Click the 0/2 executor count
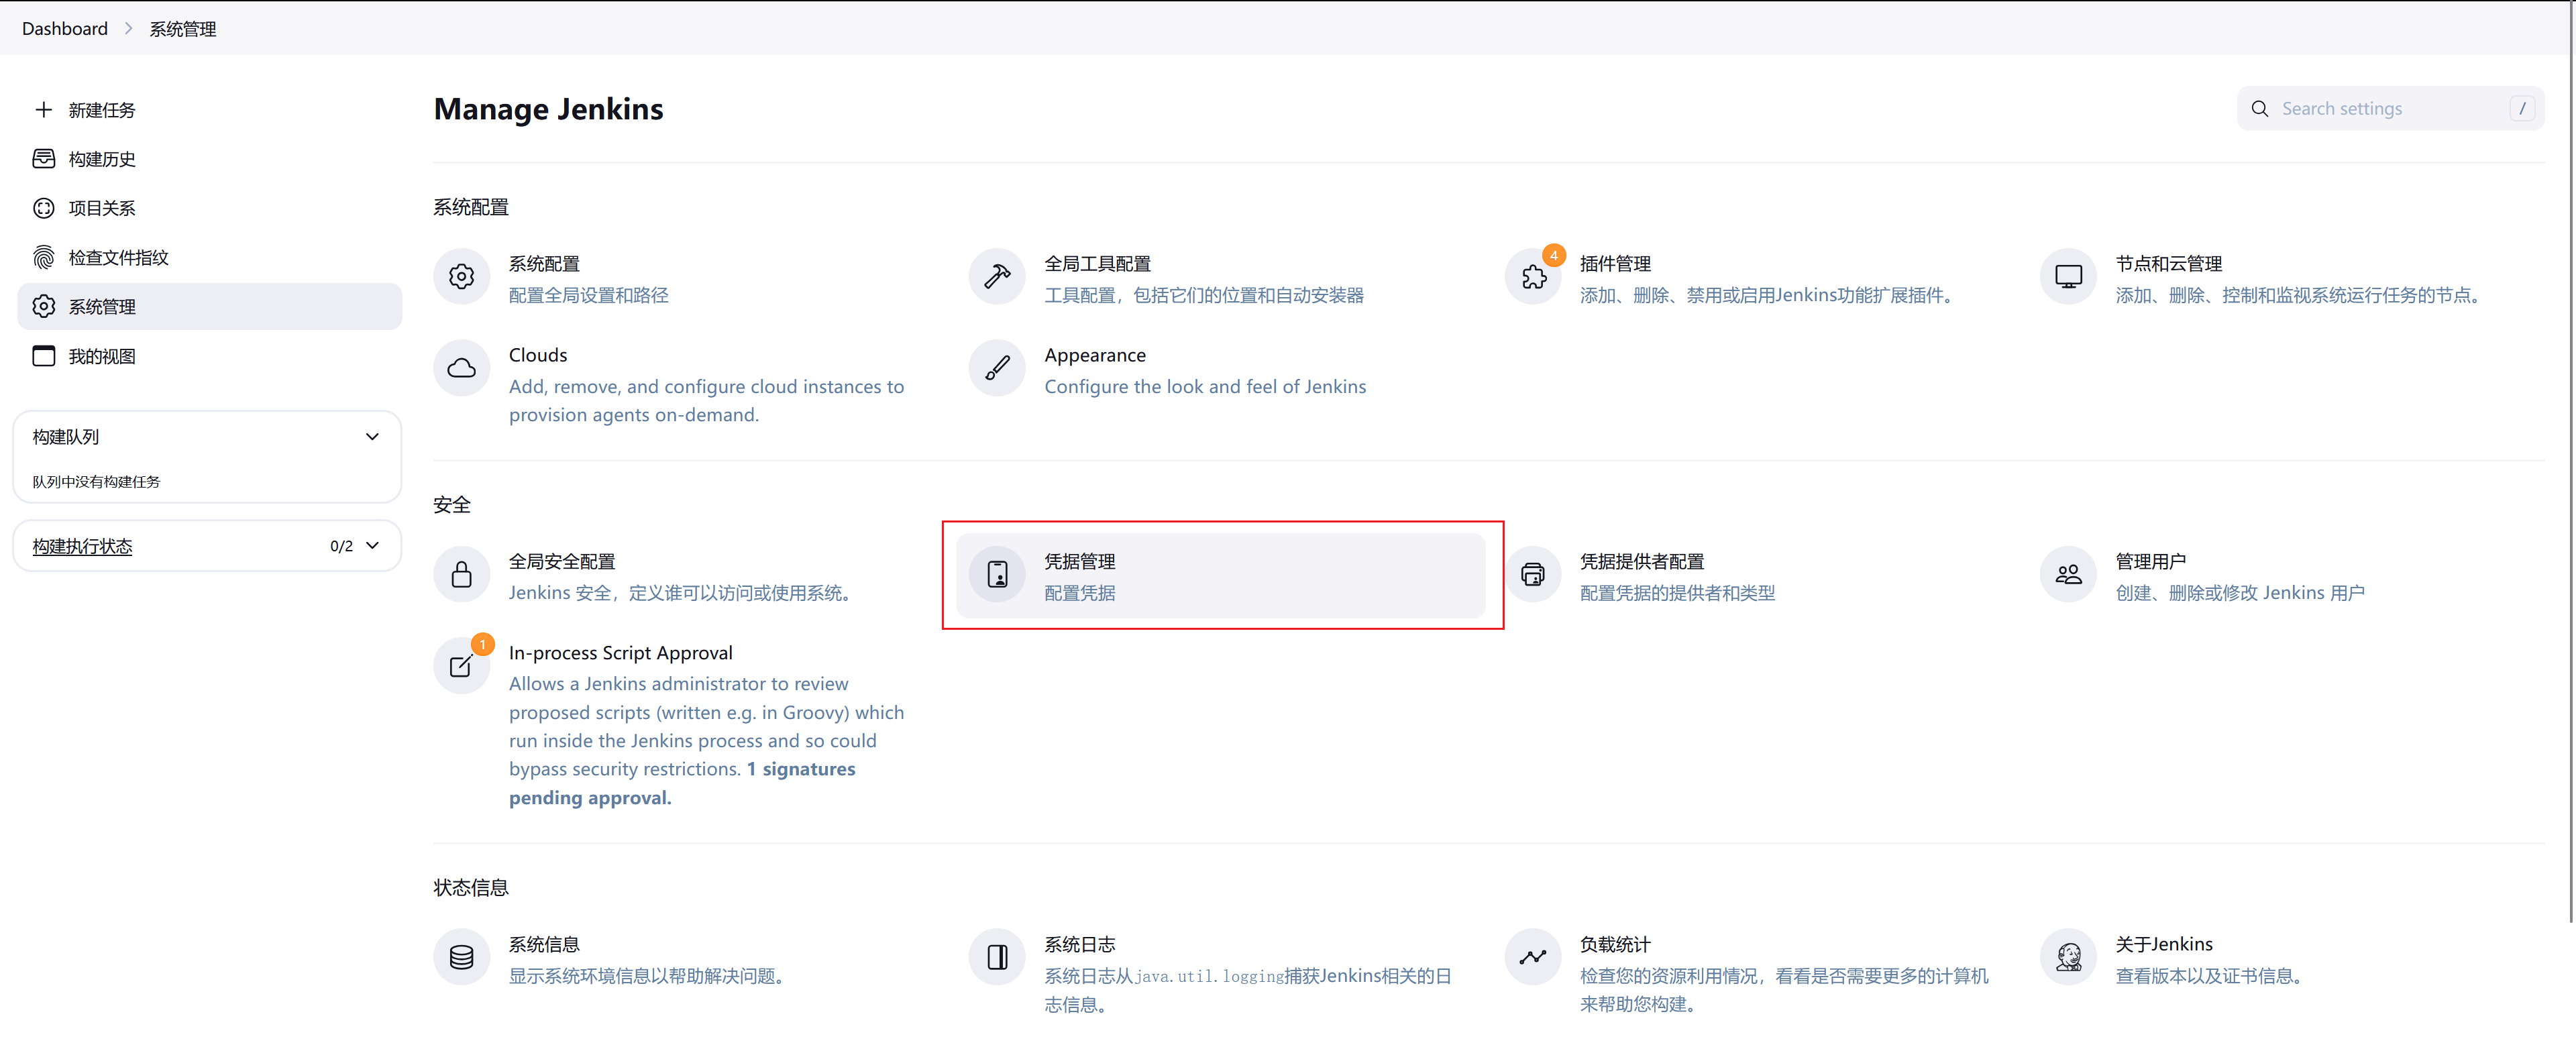The width and height of the screenshot is (2576, 1049). tap(341, 546)
